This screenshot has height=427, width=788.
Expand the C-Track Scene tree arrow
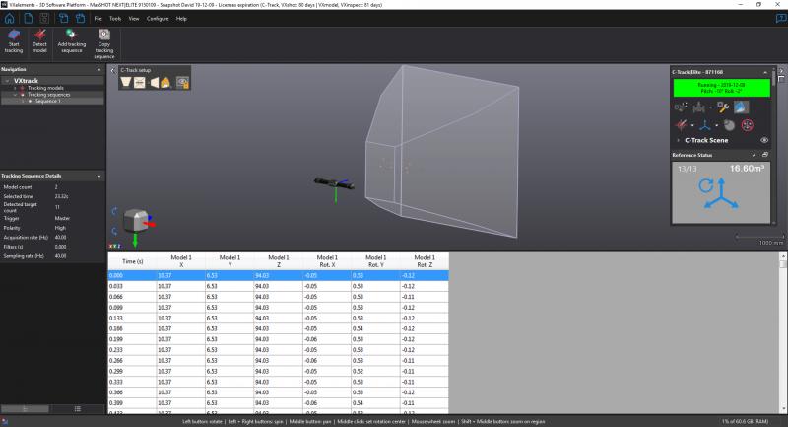pos(679,140)
